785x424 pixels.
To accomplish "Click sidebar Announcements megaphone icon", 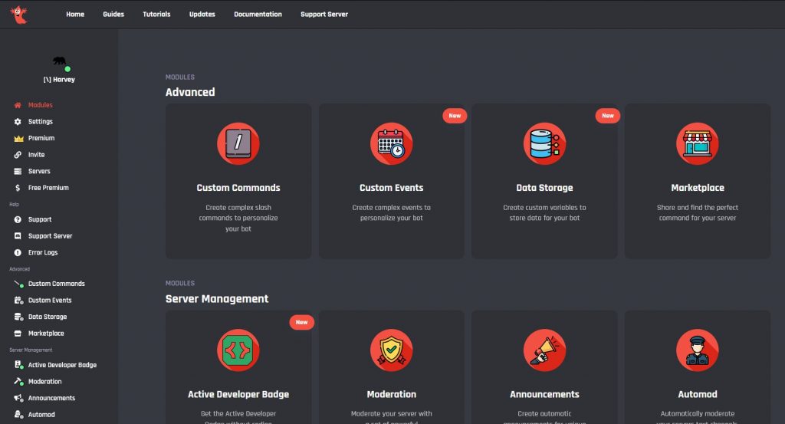I will 18,398.
